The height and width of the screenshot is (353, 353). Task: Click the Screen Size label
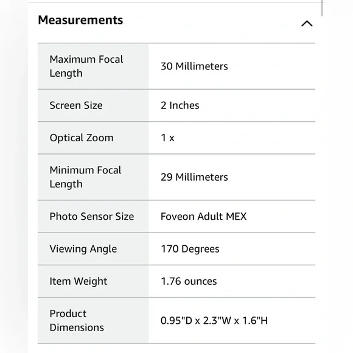pos(76,105)
